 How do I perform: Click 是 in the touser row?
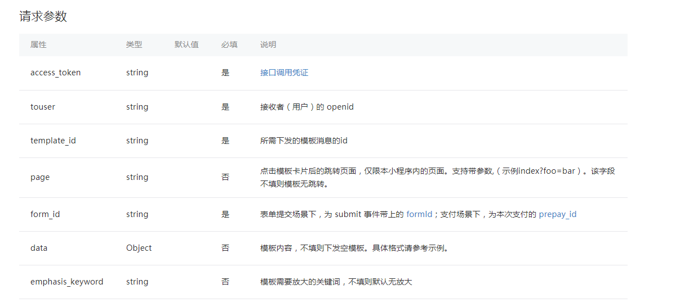[225, 107]
